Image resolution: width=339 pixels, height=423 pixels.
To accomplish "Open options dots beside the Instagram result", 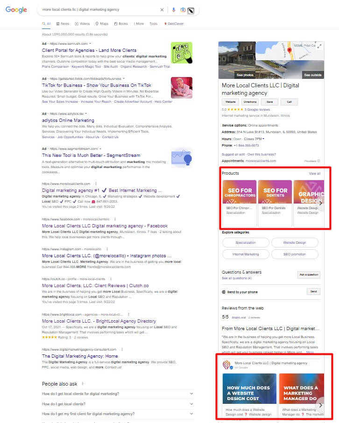I will [x=107, y=249].
